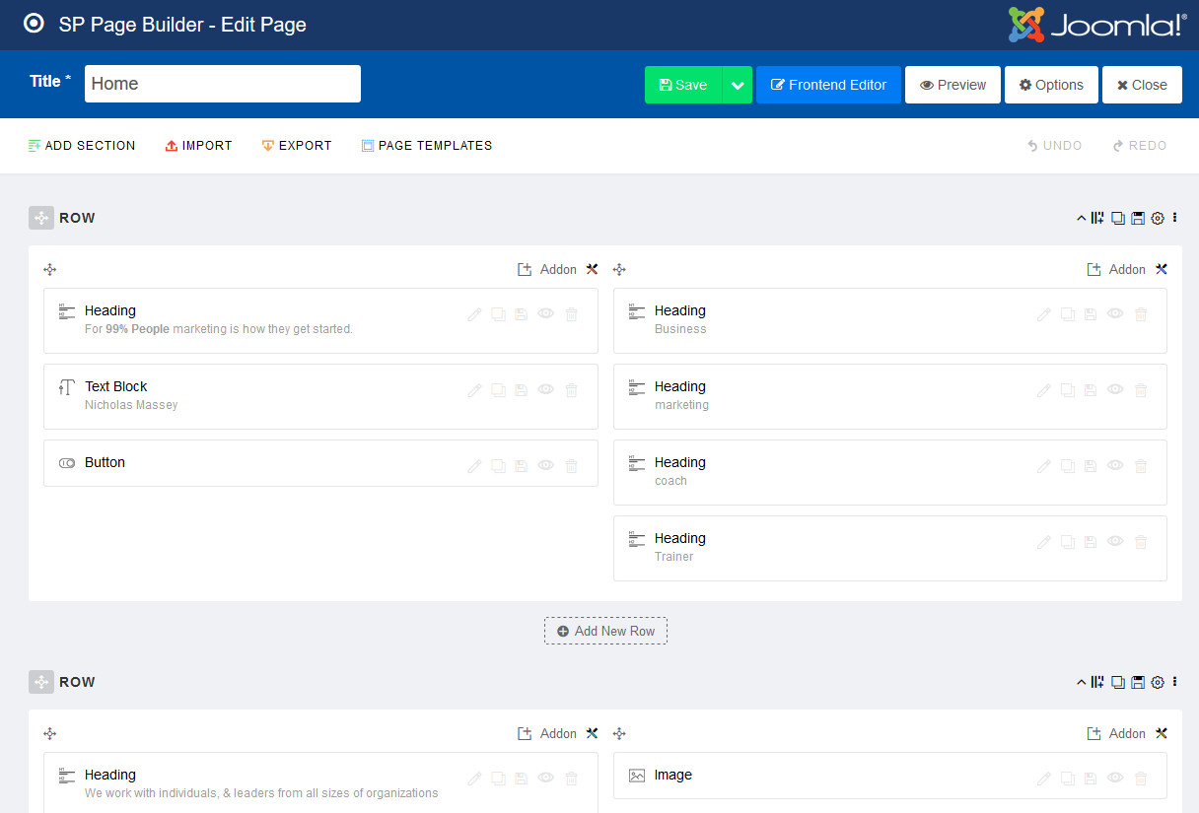Open the Save dropdown arrow
Viewport: 1199px width, 813px height.
tap(737, 85)
